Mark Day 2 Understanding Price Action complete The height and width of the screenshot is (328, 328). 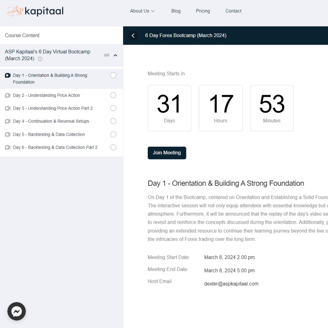click(x=113, y=95)
